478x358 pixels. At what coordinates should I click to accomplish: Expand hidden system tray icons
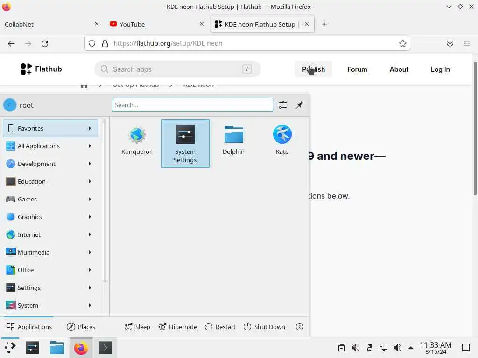pos(411,348)
